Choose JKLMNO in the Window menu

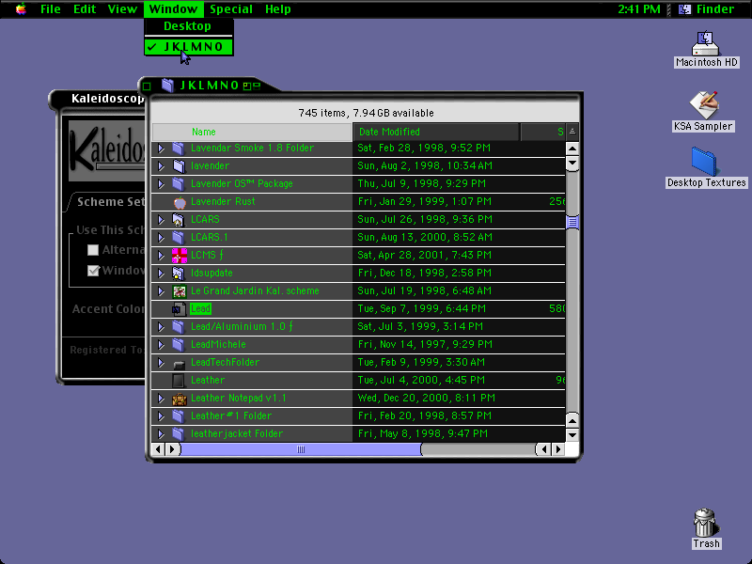[189, 46]
